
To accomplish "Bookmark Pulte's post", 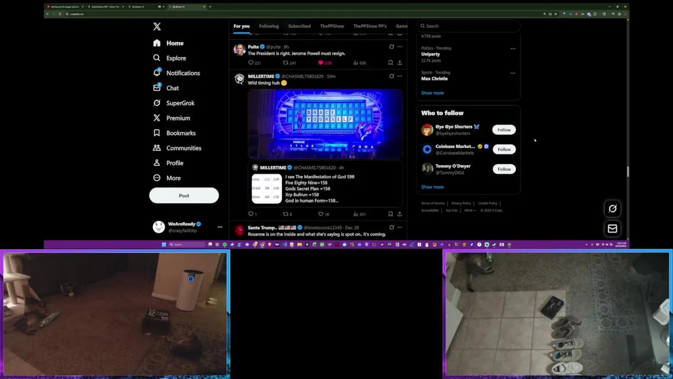I will (x=390, y=63).
